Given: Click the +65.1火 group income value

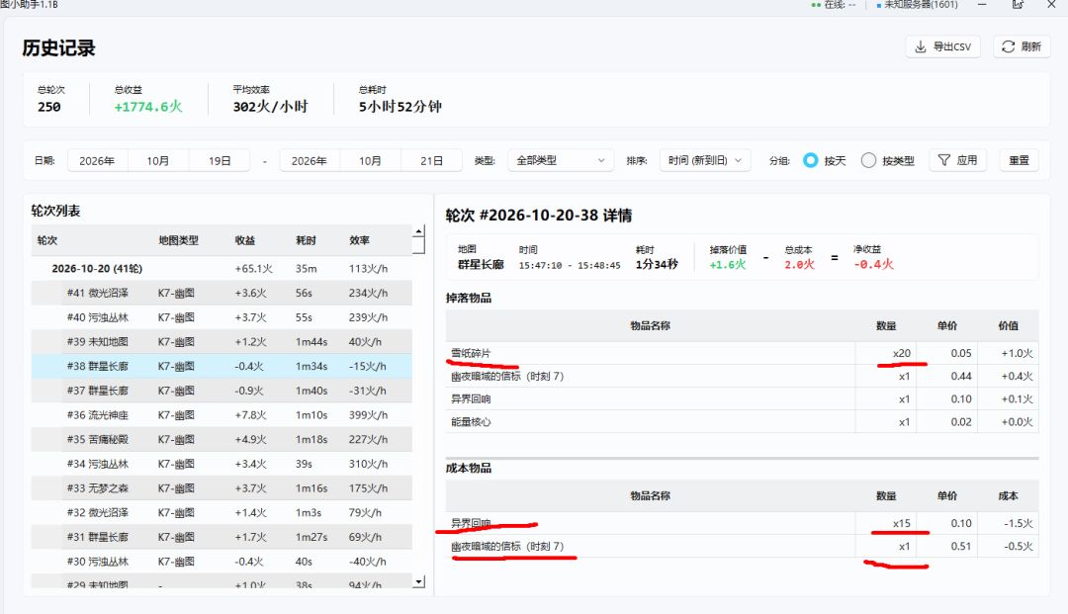Looking at the screenshot, I should pyautogui.click(x=253, y=268).
